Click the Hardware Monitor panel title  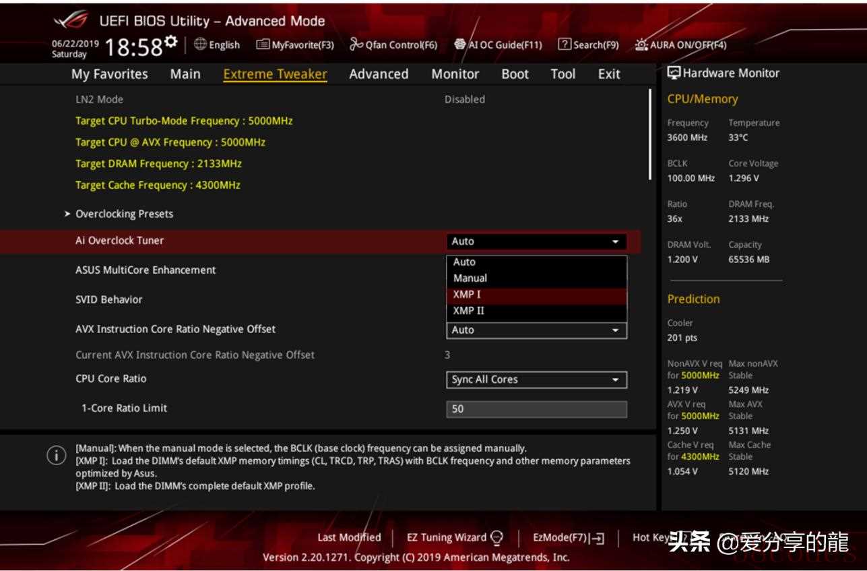click(723, 73)
